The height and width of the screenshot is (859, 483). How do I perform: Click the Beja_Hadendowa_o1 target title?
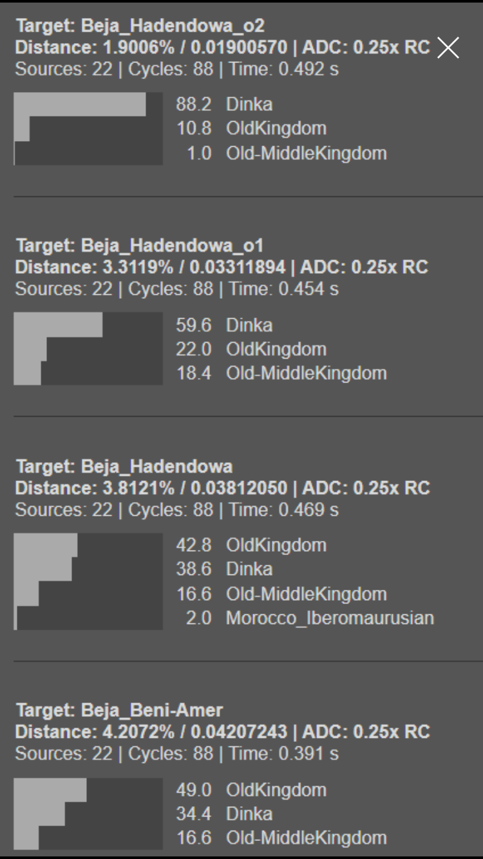click(139, 246)
